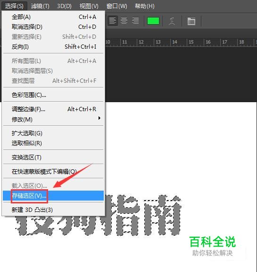
Task: Open 色彩范围(C)... dialog
Action: point(53,95)
